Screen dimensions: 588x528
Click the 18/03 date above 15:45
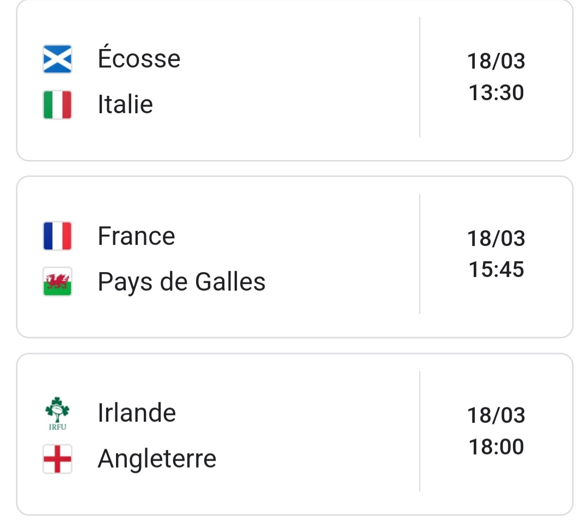click(x=496, y=238)
